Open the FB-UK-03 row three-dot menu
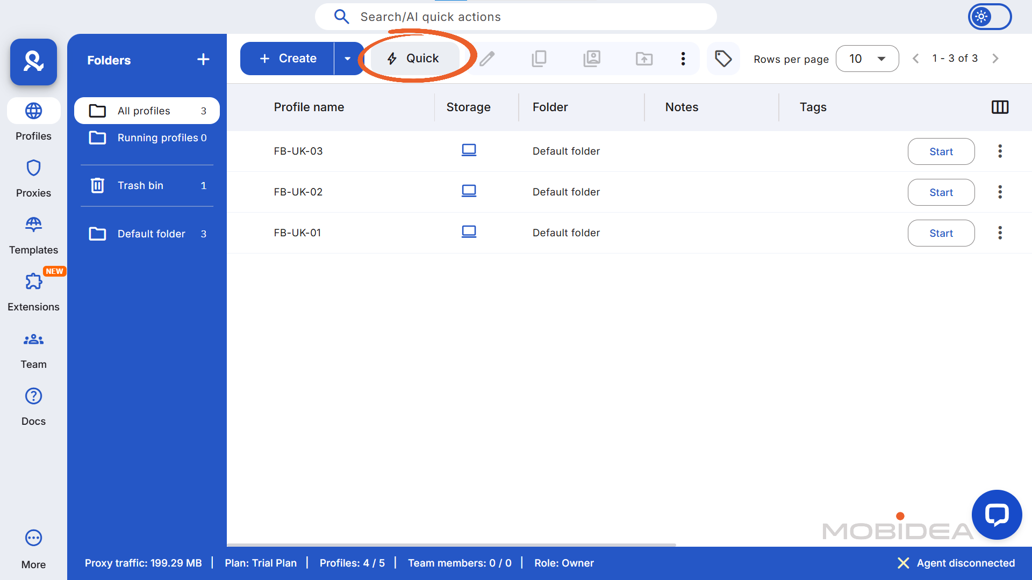 point(1000,151)
